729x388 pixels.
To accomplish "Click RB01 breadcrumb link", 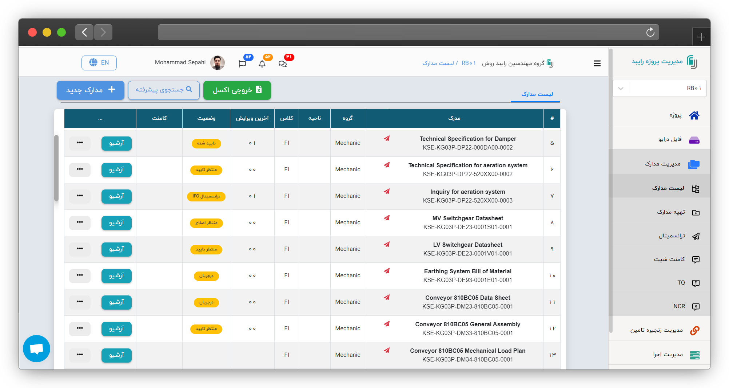I will coord(469,63).
